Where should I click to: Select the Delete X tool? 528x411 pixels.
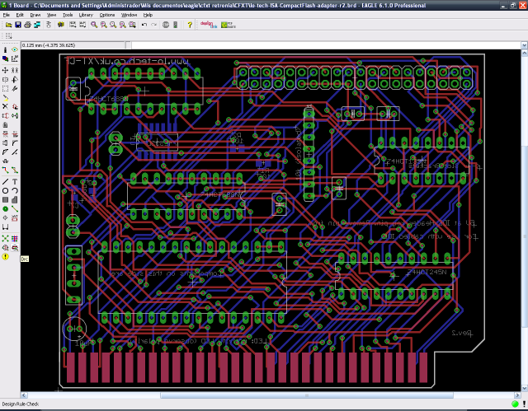coord(5,107)
